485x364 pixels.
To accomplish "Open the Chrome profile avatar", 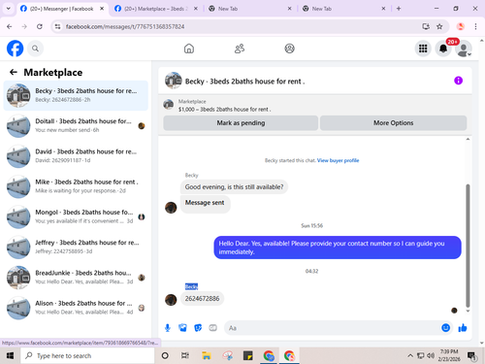I will tap(461, 26).
